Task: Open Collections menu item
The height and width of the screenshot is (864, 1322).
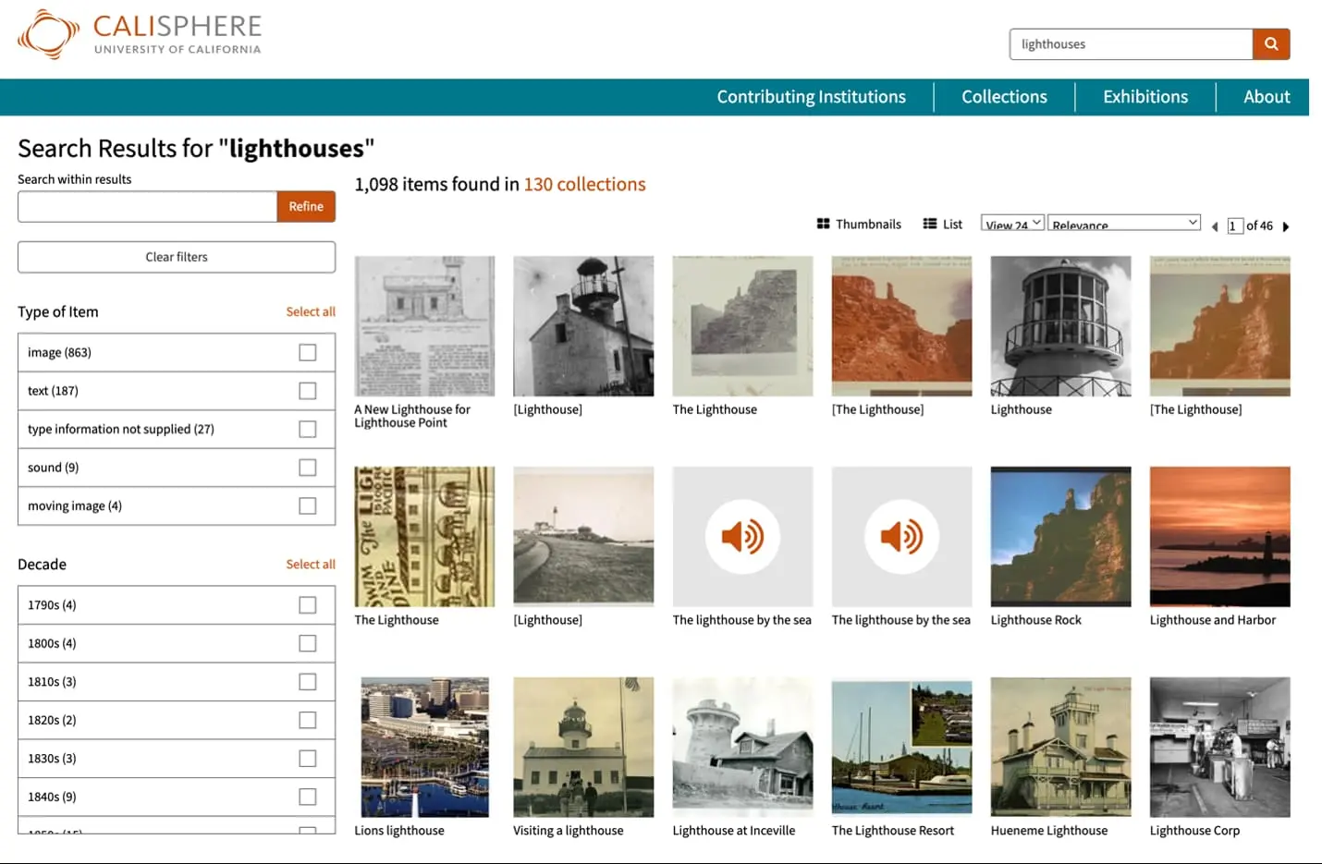Action: pyautogui.click(x=1004, y=97)
